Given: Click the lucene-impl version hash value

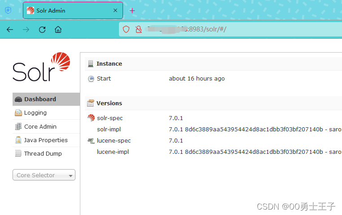Looking at the screenshot, I should pyautogui.click(x=255, y=152).
